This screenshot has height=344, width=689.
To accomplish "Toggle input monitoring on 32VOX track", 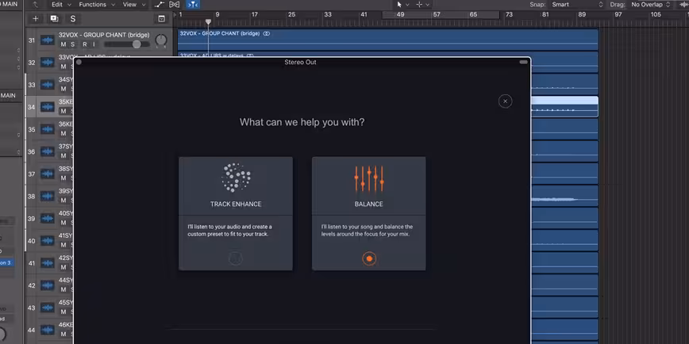I will [x=94, y=44].
